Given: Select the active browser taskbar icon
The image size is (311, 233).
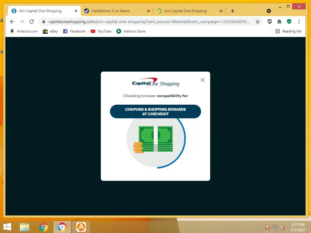Looking at the screenshot, I should pyautogui.click(x=62, y=227).
